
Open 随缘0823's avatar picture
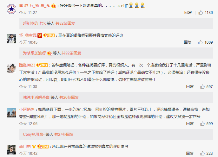(x=11, y=68)
